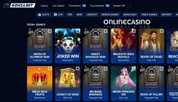The image size is (178, 102).
Task: Go to Instant VIP page
Action: tap(119, 6)
